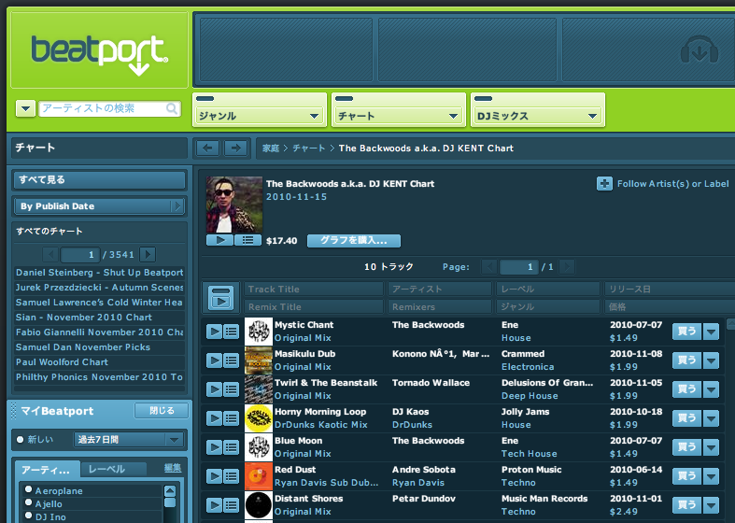Click the track list scrollbar handle
The width and height of the screenshot is (735, 523).
point(730,323)
